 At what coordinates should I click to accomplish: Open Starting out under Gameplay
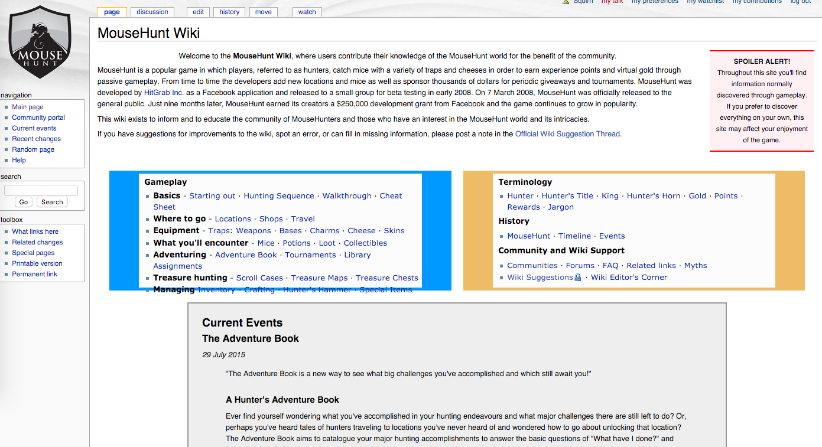tap(212, 196)
